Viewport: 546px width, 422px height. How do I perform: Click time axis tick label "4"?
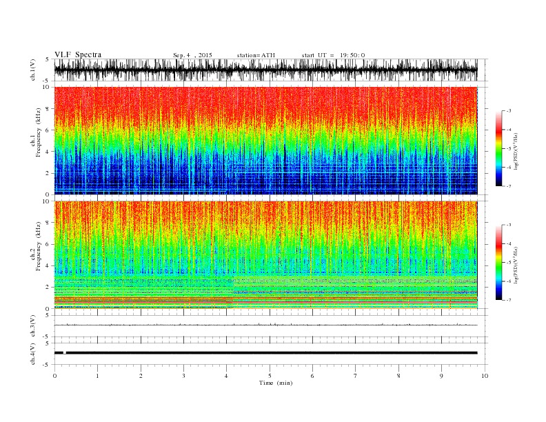226,376
